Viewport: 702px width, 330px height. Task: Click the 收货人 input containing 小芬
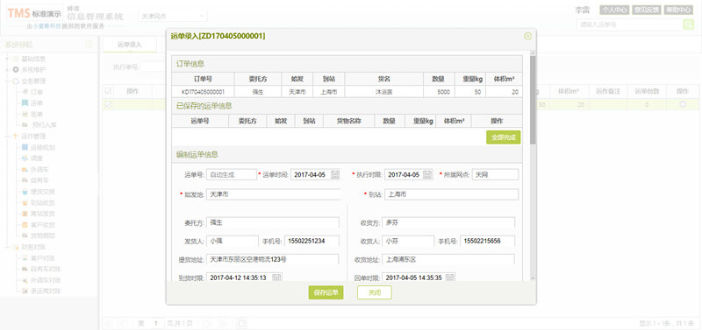click(x=408, y=241)
